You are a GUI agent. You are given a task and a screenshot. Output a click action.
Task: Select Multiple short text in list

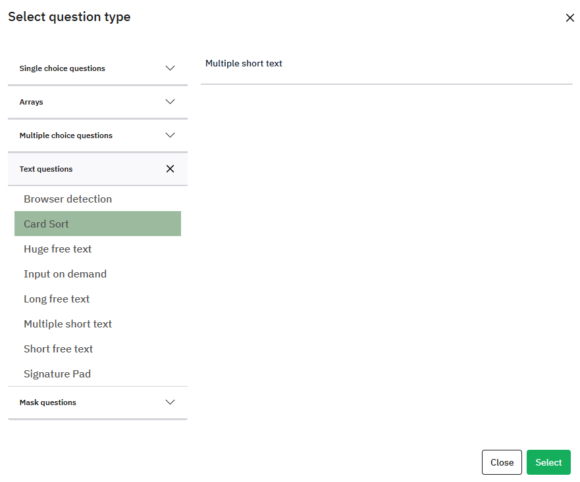click(x=68, y=324)
